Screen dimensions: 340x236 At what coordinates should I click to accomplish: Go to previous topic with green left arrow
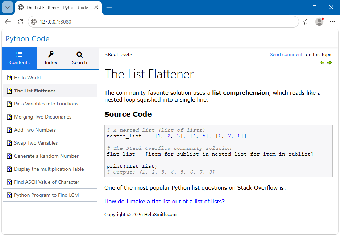click(x=322, y=62)
